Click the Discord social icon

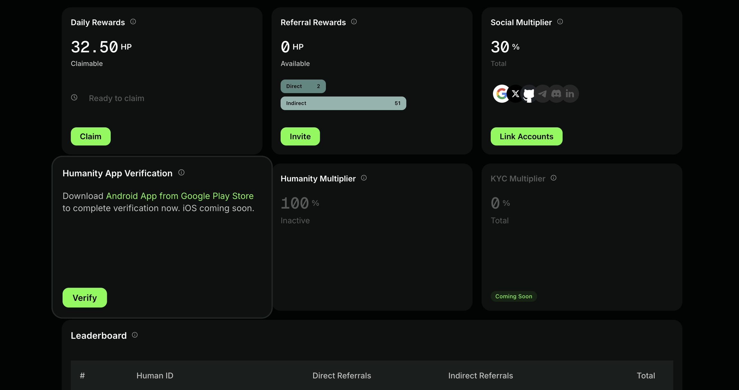(556, 94)
